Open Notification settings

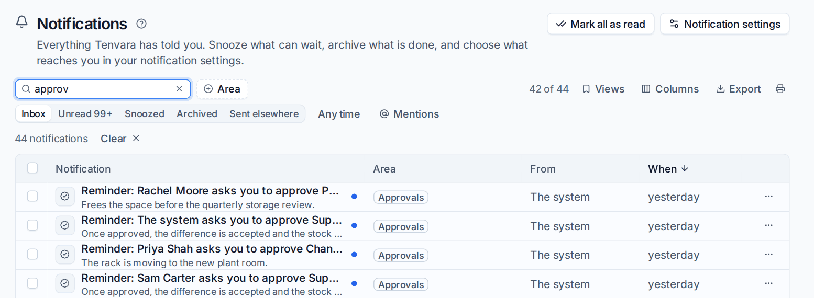(x=725, y=24)
